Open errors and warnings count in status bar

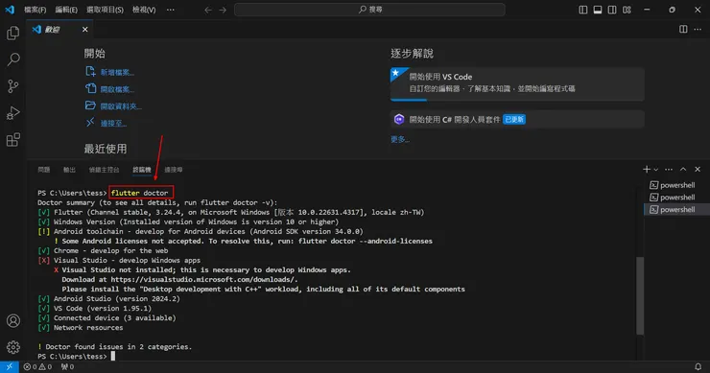tap(38, 367)
